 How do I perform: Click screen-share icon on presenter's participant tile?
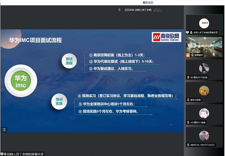tap(188, 33)
